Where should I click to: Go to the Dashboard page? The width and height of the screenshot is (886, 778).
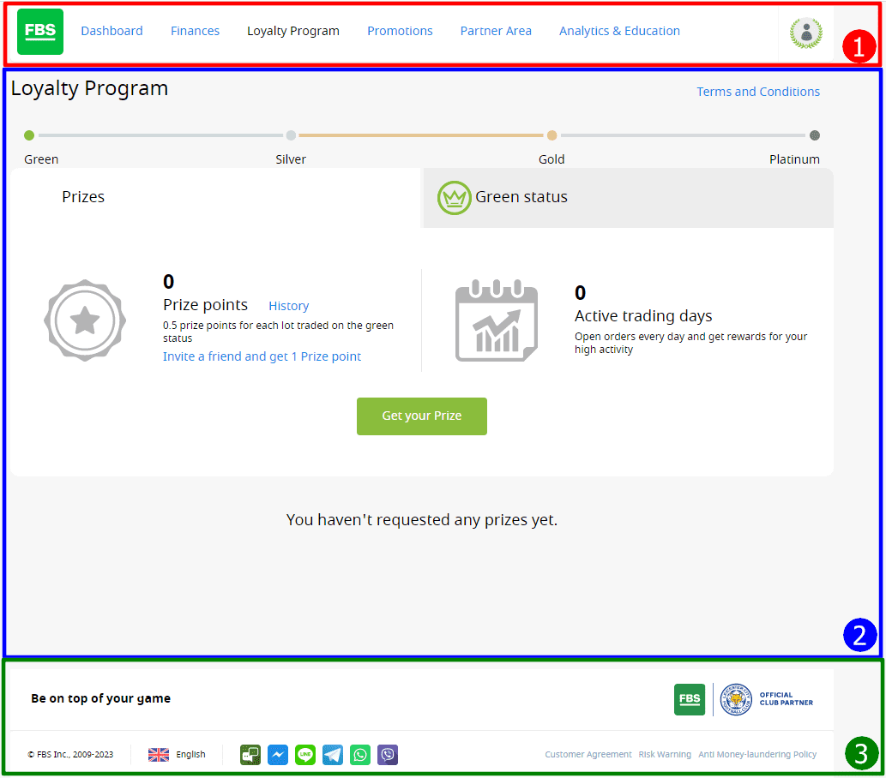pos(112,31)
